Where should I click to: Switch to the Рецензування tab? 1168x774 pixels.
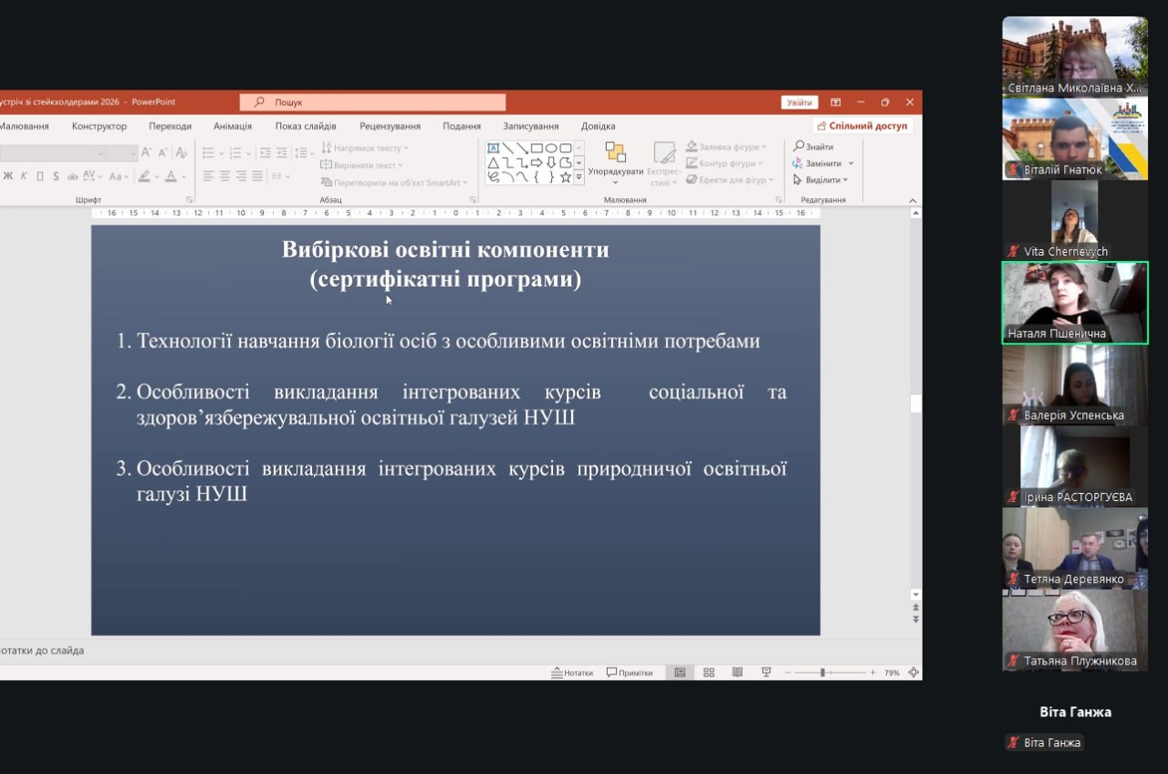tap(390, 126)
